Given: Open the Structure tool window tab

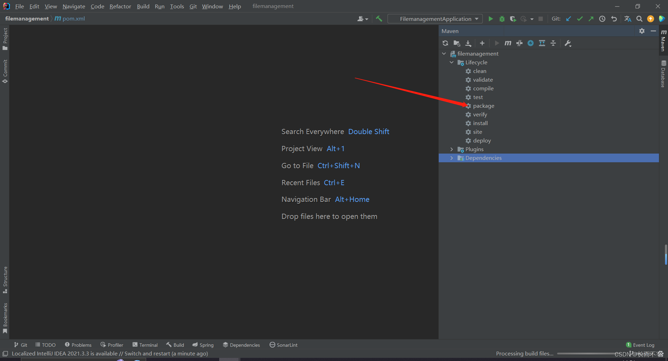Looking at the screenshot, I should click(x=5, y=280).
